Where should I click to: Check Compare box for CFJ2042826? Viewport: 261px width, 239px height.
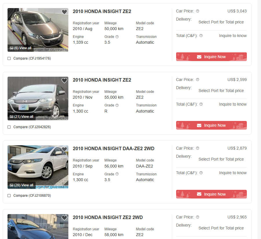9,127
